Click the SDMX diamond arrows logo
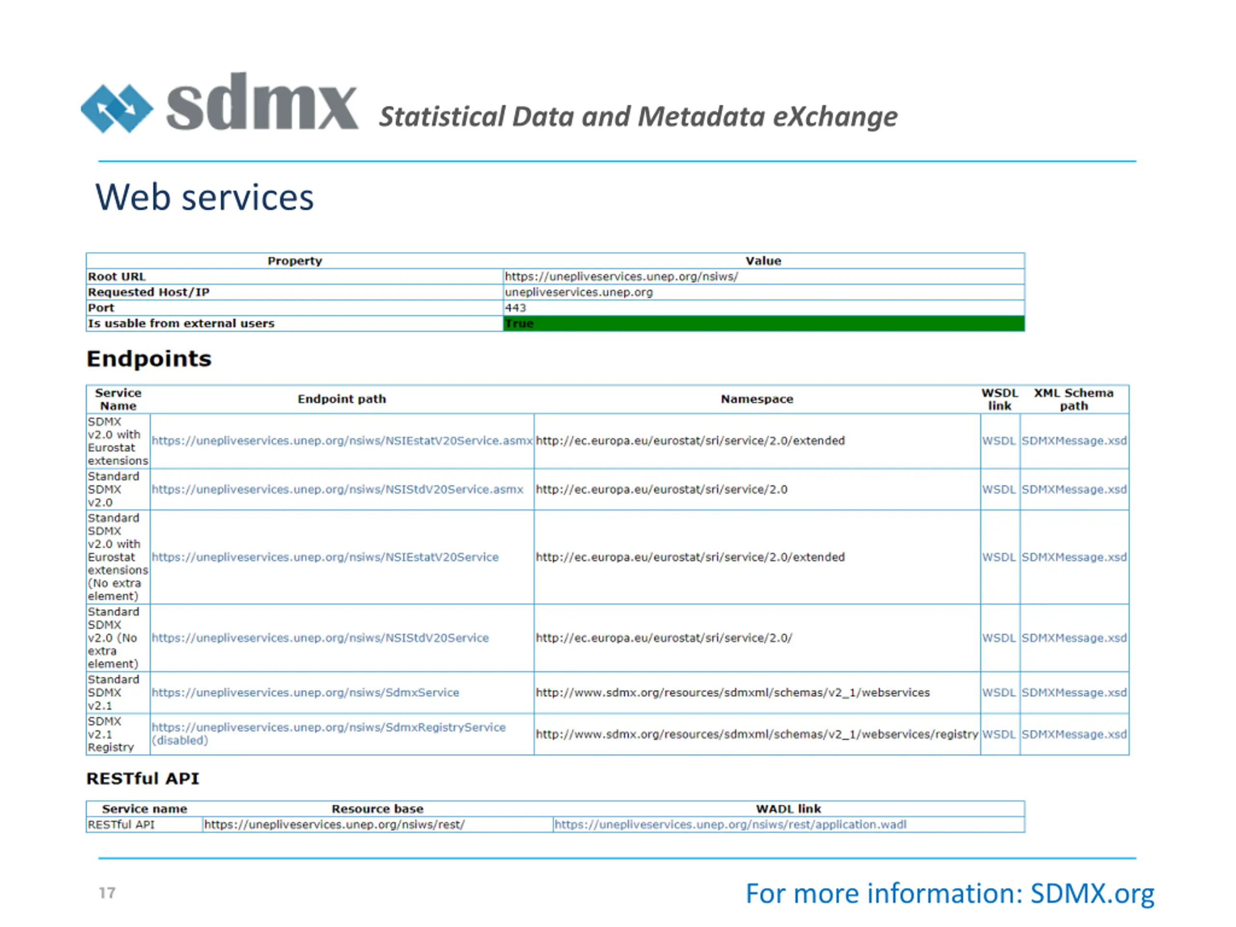1236x927 pixels. point(117,109)
